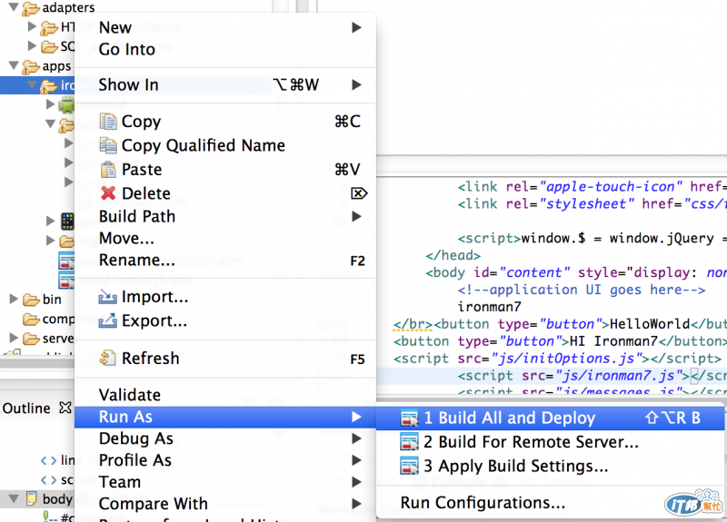This screenshot has width=727, height=522.
Task: Click the Apply Build Settings icon
Action: tap(409, 466)
